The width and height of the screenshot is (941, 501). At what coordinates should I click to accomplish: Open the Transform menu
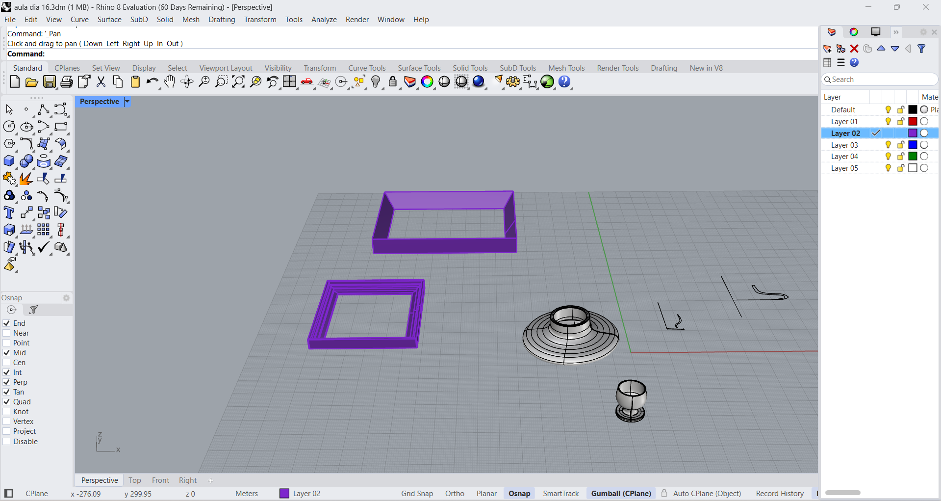(x=260, y=20)
